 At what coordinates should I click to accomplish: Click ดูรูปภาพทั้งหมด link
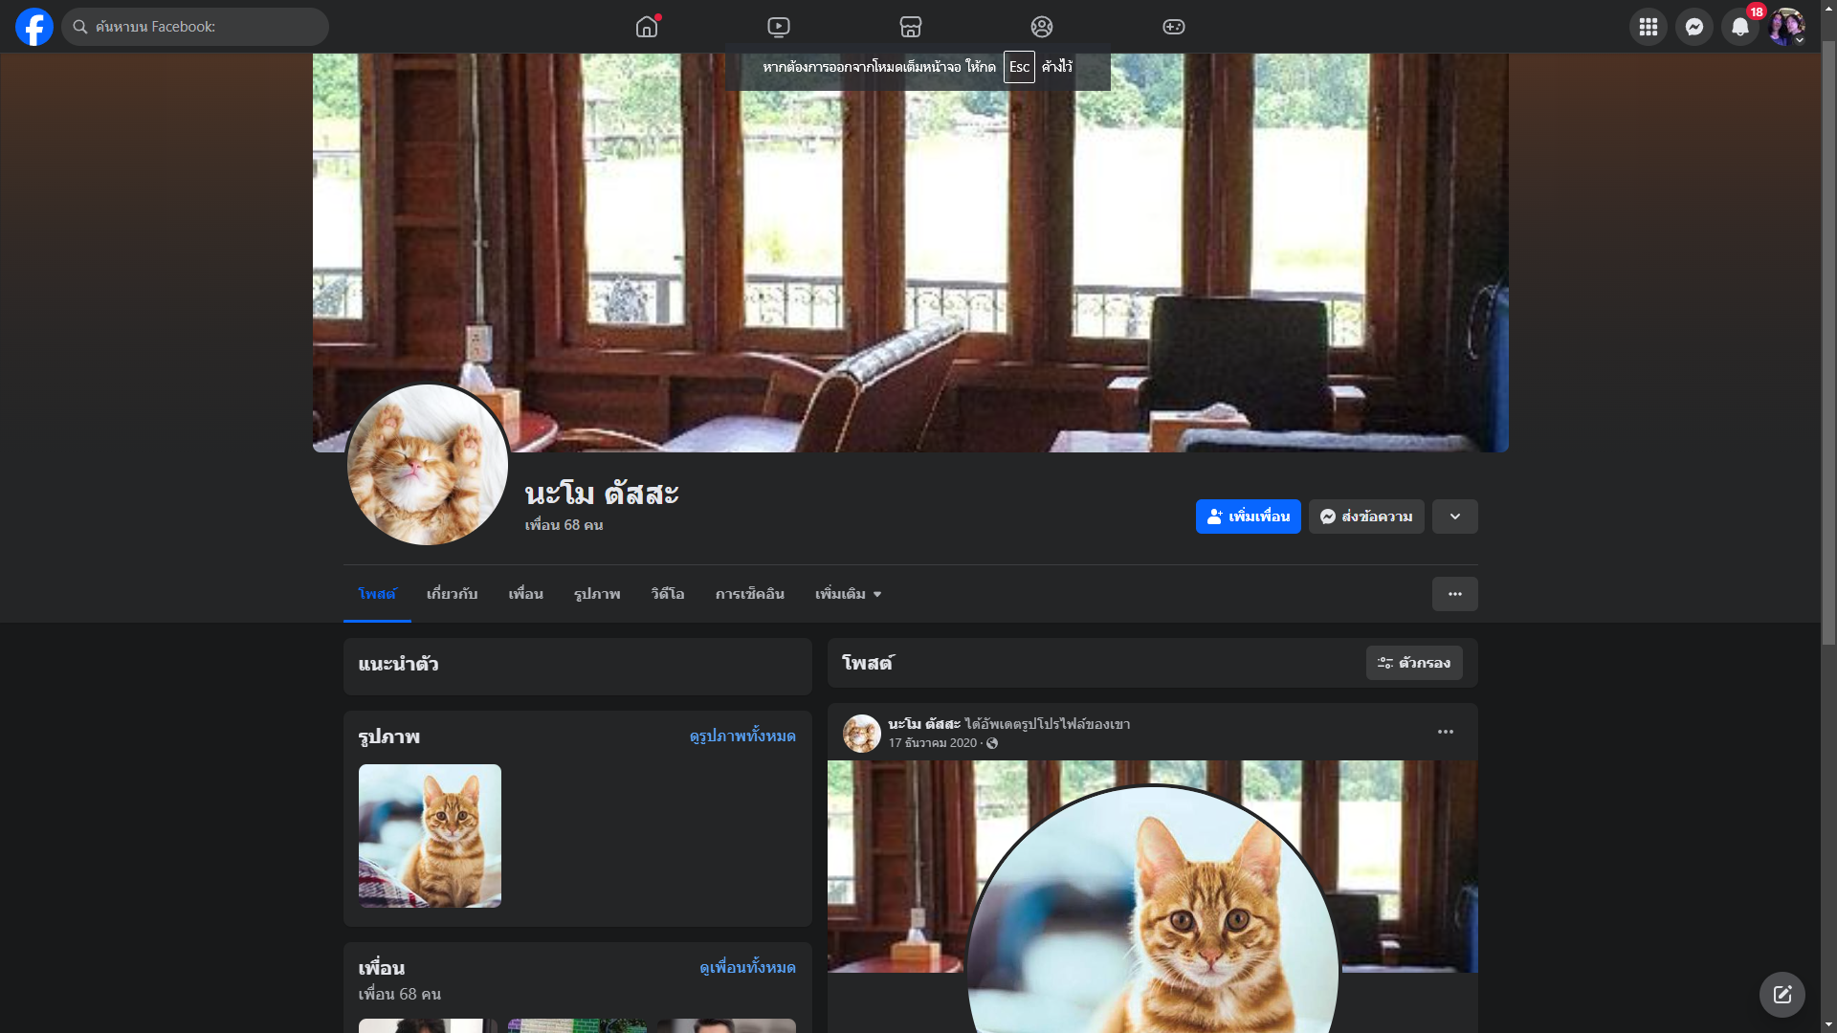(x=742, y=736)
